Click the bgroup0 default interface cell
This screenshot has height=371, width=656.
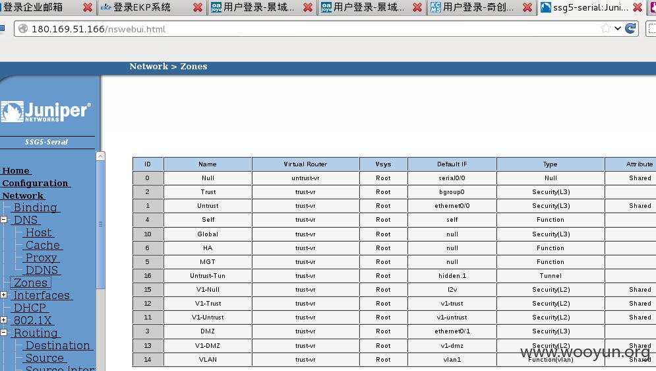pyautogui.click(x=452, y=192)
